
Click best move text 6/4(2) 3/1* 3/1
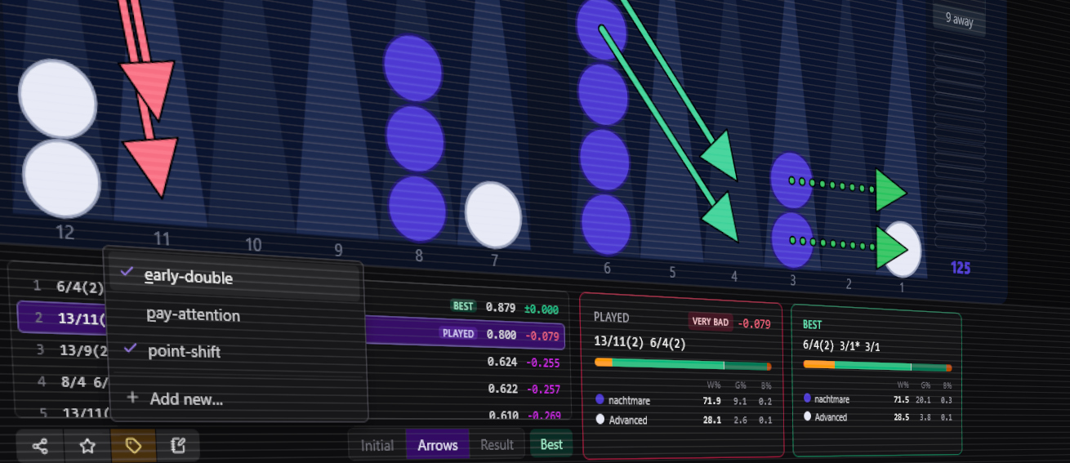coord(841,346)
